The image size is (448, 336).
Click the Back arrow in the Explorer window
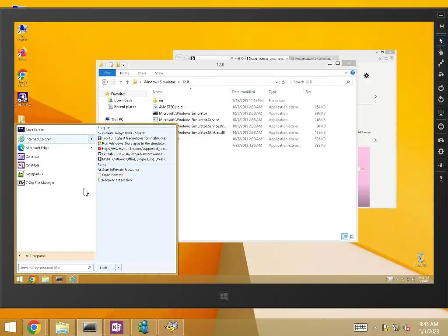(x=105, y=82)
